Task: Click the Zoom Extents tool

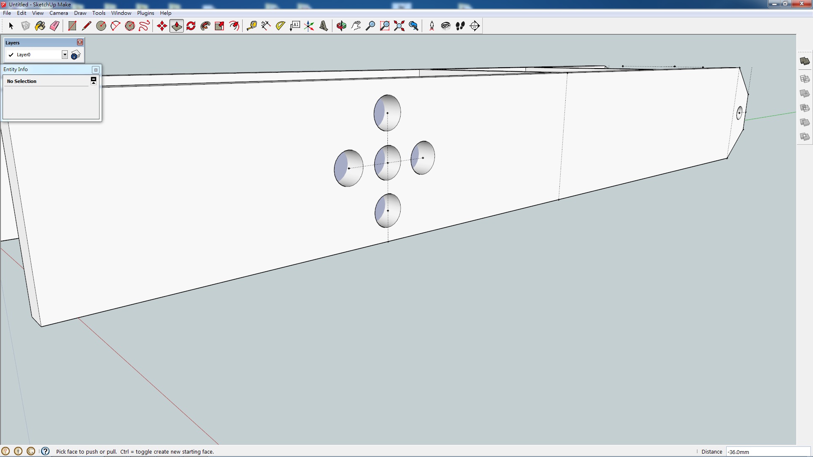Action: (399, 26)
